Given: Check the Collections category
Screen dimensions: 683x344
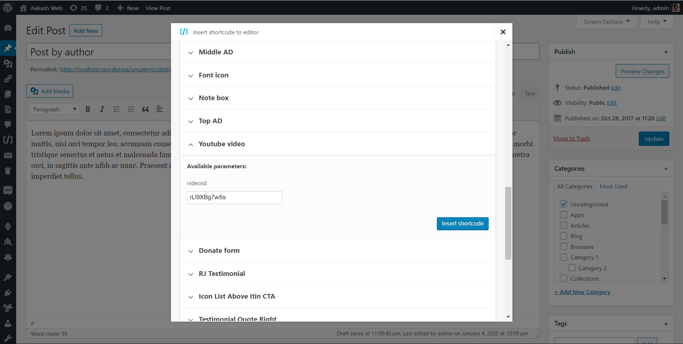Looking at the screenshot, I should click(x=564, y=278).
